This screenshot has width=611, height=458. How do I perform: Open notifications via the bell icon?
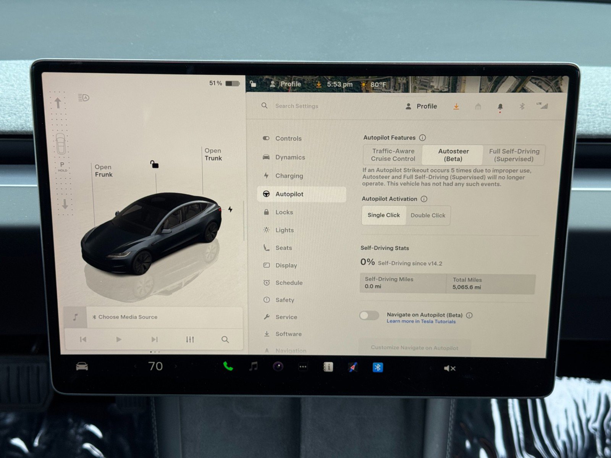(x=501, y=107)
